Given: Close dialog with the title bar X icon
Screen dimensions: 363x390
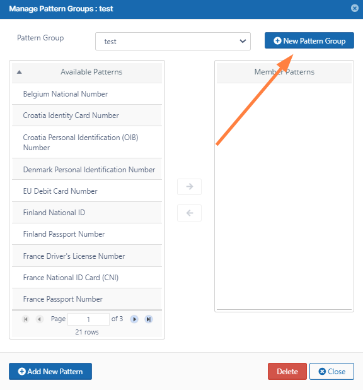Looking at the screenshot, I should [355, 8].
